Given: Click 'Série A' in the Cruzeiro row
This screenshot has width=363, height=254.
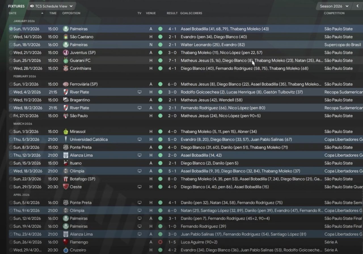Looking at the screenshot, I should pos(331,250).
